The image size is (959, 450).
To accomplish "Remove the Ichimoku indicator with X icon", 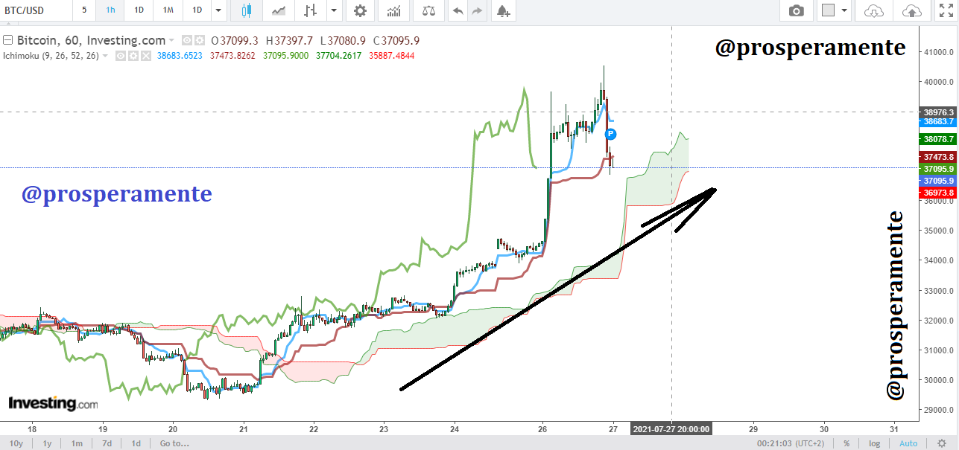I will pos(145,56).
